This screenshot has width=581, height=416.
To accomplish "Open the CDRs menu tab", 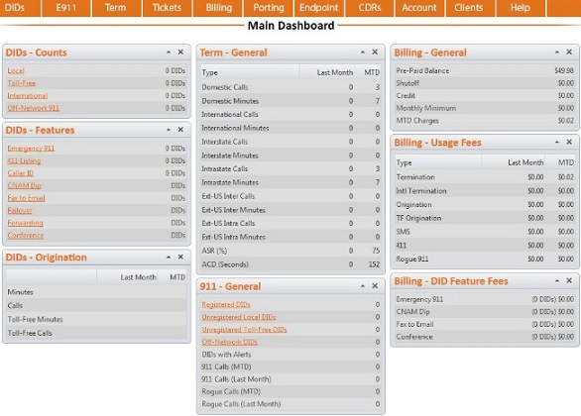I will (x=370, y=8).
